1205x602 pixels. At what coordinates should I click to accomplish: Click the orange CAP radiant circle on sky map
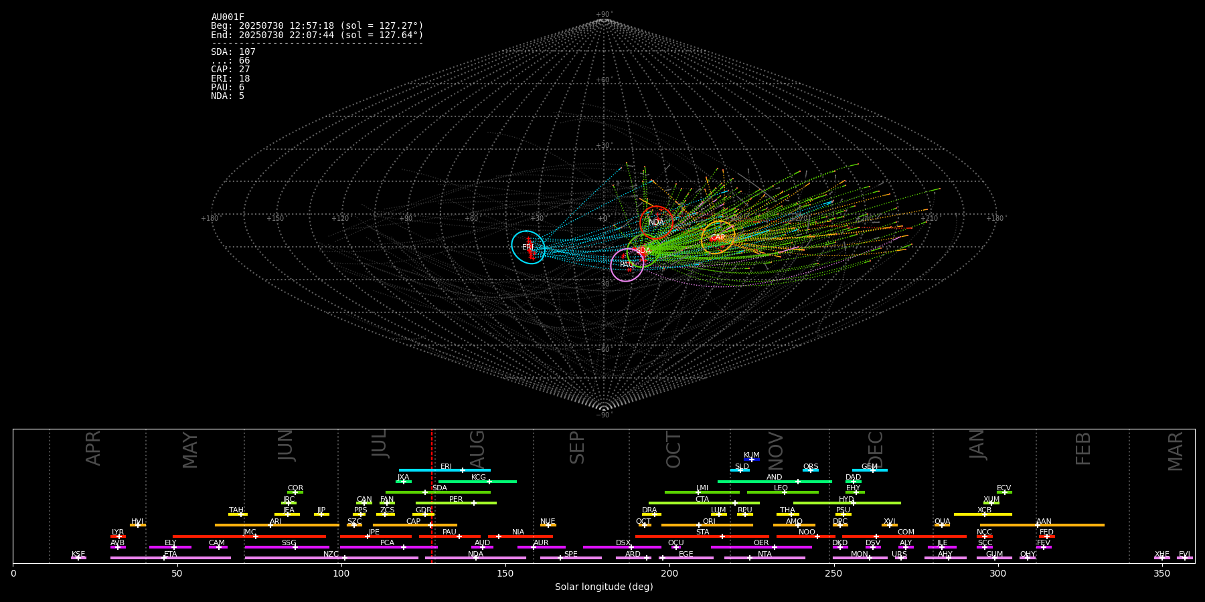tap(718, 237)
